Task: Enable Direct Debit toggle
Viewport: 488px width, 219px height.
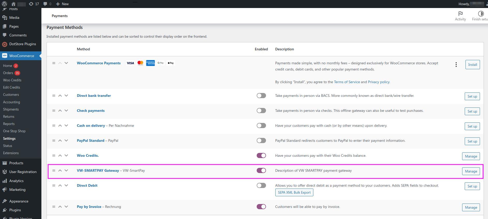Action: pos(261,185)
